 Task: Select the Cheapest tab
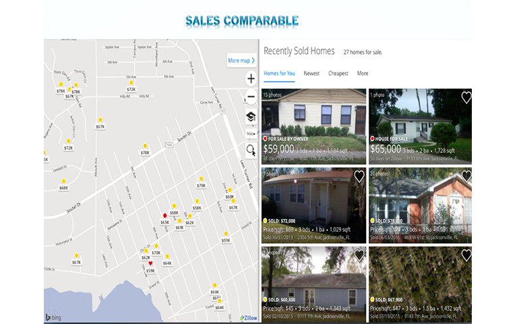(338, 73)
